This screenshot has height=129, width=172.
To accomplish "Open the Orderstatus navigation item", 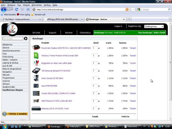I will click(85, 33).
